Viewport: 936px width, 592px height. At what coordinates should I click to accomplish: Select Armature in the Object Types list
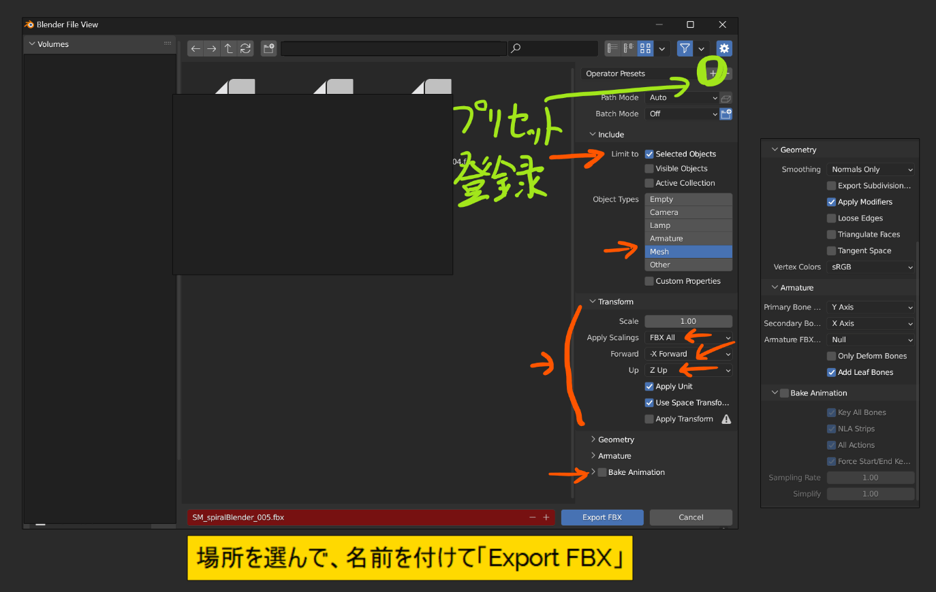coord(689,239)
